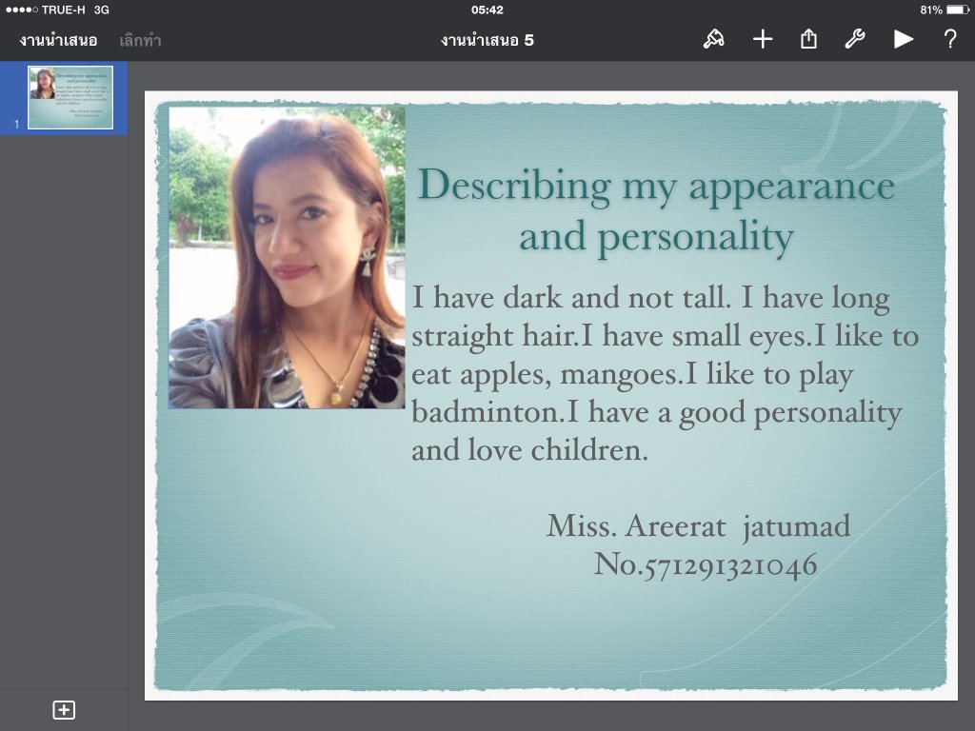
Task: Open the question mark help overlay
Action: 950,40
